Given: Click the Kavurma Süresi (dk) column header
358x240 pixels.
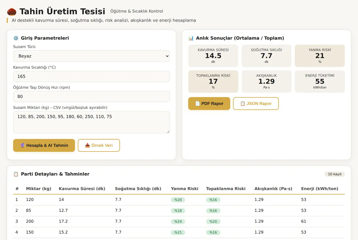Looking at the screenshot, I should pos(82,188).
